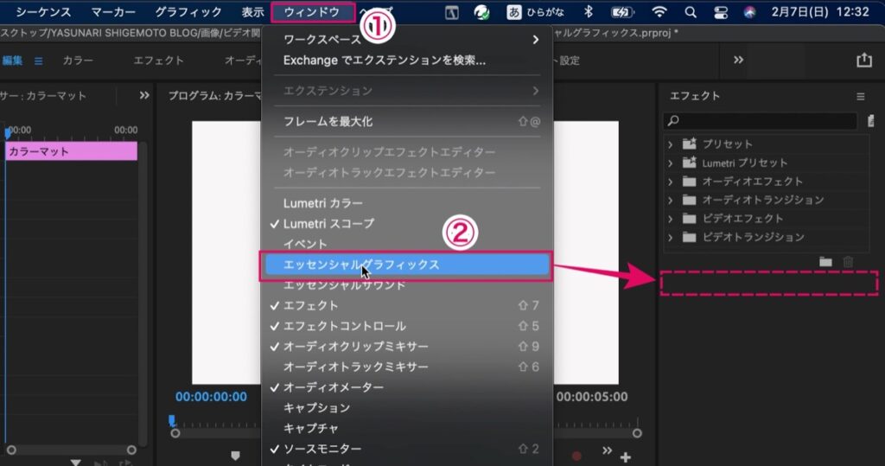Image resolution: width=885 pixels, height=466 pixels.
Task: Select the カラーマット clip
Action: pyautogui.click(x=71, y=151)
